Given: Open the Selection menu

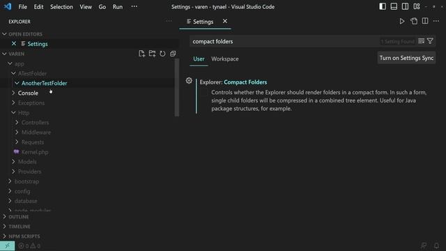Looking at the screenshot, I should (x=61, y=6).
